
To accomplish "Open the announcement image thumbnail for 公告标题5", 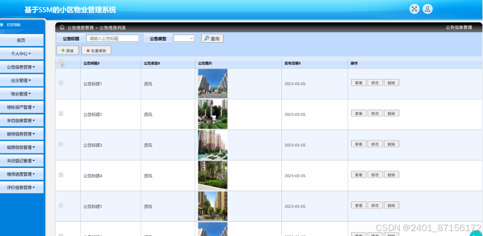I will point(213,206).
